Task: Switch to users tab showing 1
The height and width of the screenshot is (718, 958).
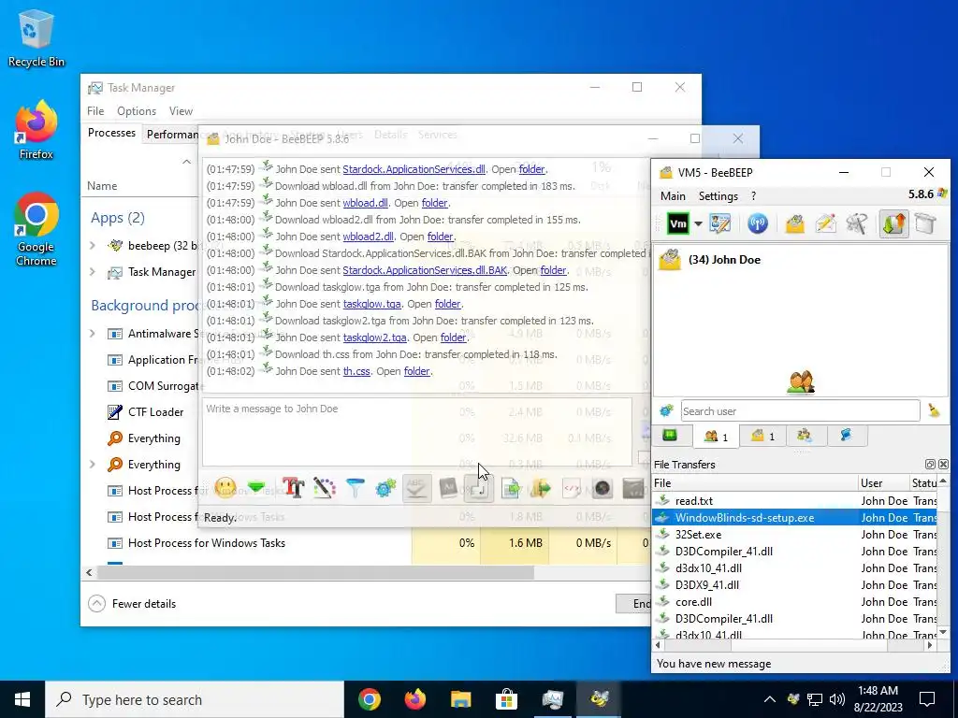Action: click(716, 436)
